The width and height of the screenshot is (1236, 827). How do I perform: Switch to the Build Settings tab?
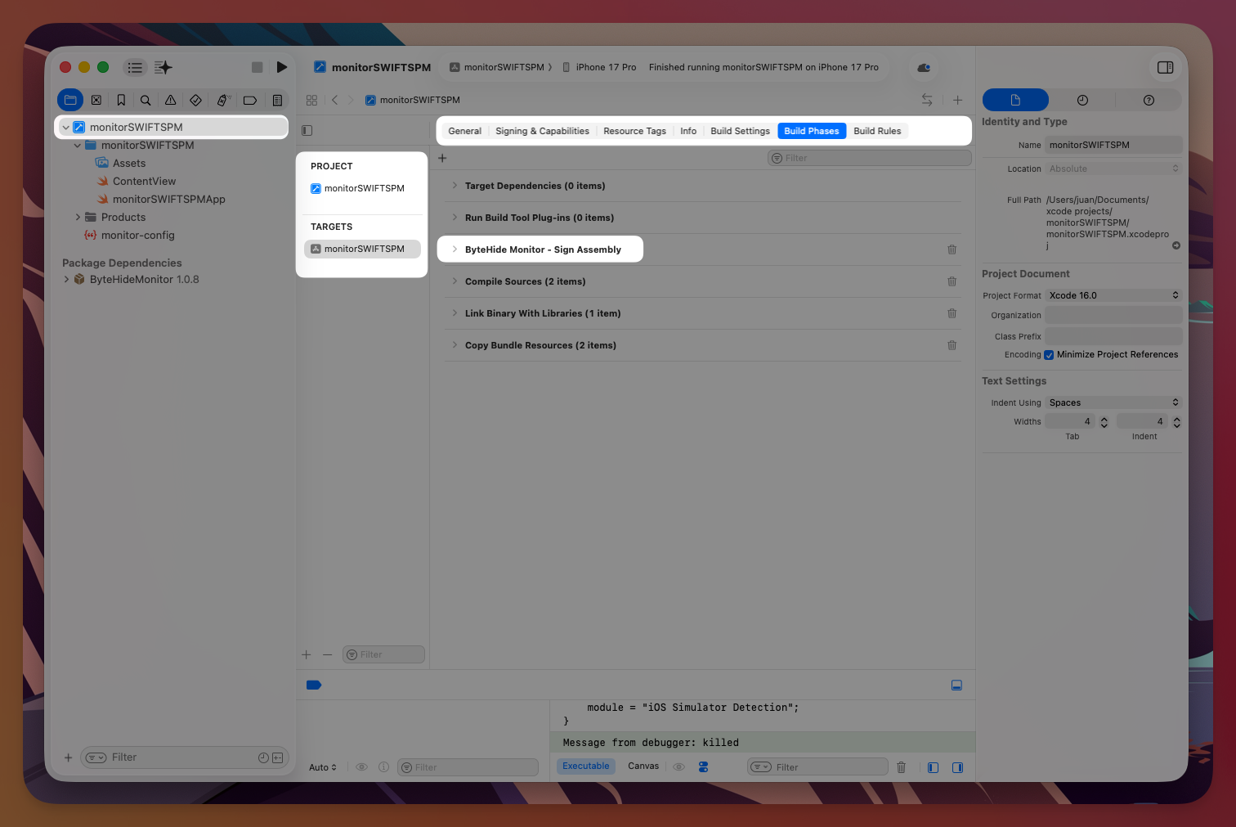click(740, 131)
